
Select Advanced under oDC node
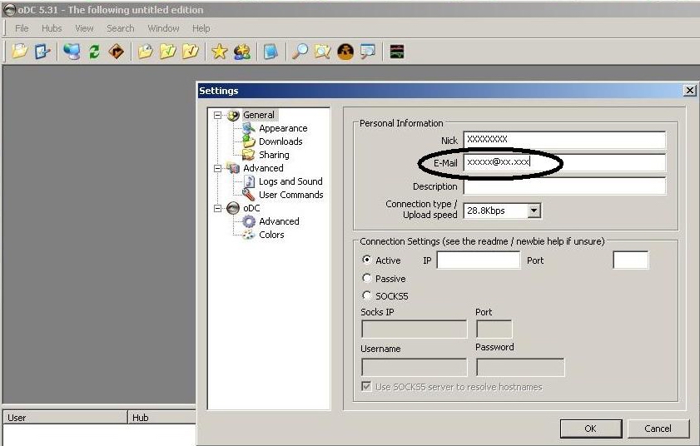(279, 221)
